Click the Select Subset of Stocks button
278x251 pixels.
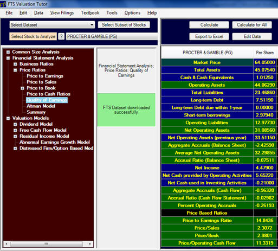(124, 25)
